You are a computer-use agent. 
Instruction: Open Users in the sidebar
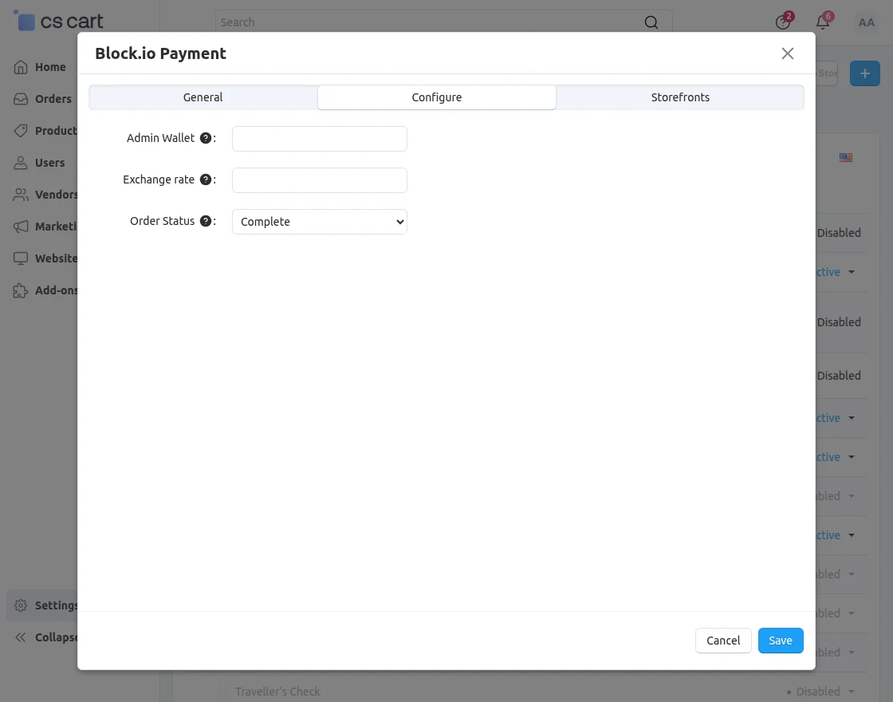49,163
